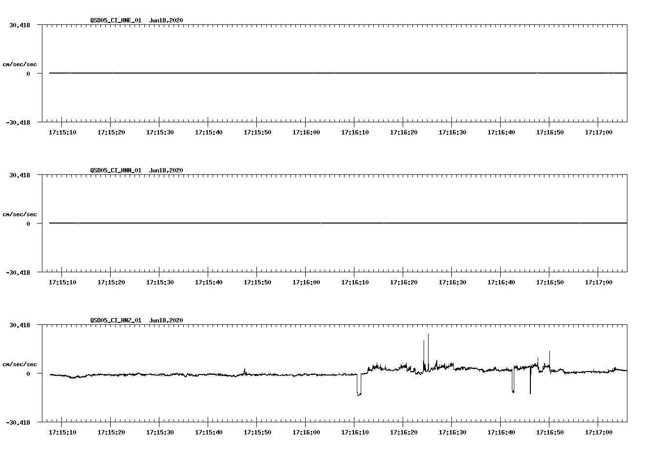
Task: Click the Jun18,2020 date on HNE plot
Action: point(166,20)
